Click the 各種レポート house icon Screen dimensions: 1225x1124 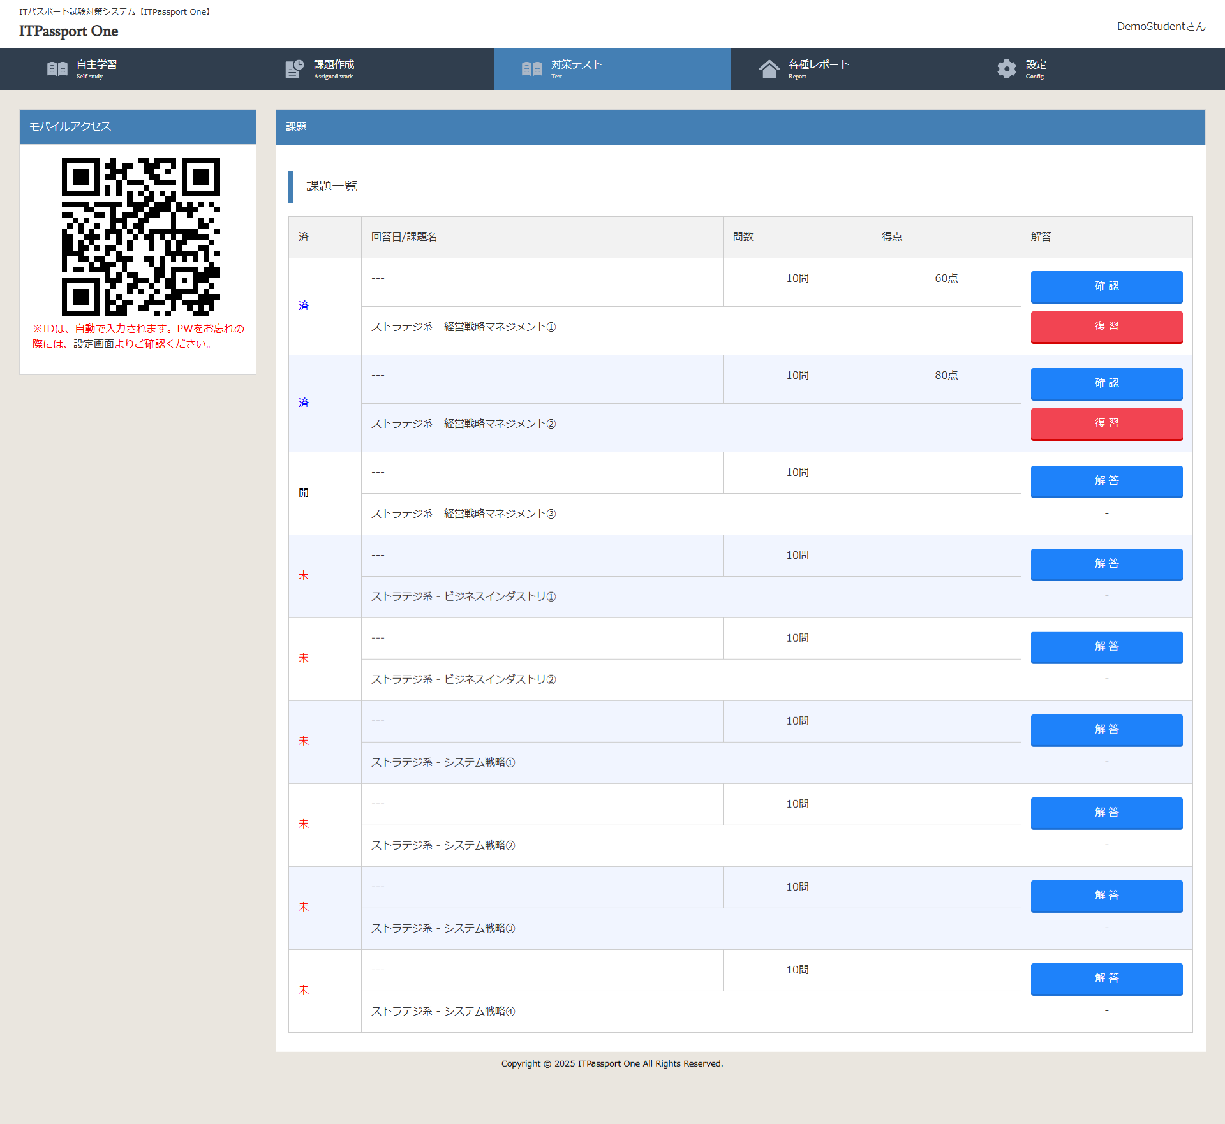[769, 69]
